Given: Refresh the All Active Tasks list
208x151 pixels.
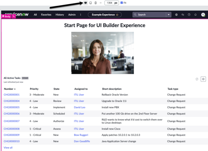Looking at the screenshot, I should (x=197, y=79).
